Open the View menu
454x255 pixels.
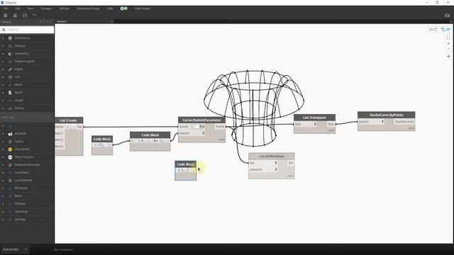[x=30, y=8]
